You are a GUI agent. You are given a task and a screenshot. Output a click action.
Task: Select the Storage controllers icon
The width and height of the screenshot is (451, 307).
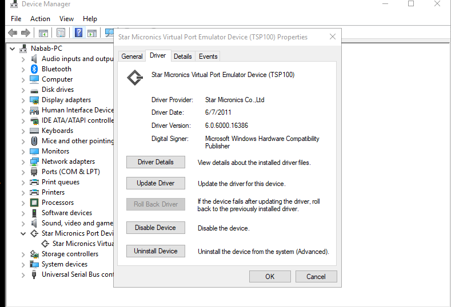[34, 254]
